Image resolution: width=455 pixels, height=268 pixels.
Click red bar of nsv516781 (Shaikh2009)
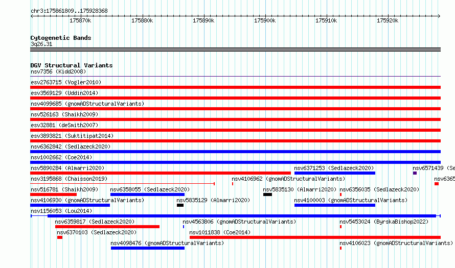53,194
